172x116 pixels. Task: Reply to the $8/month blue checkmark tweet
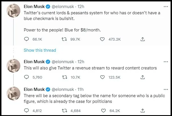click(26, 39)
